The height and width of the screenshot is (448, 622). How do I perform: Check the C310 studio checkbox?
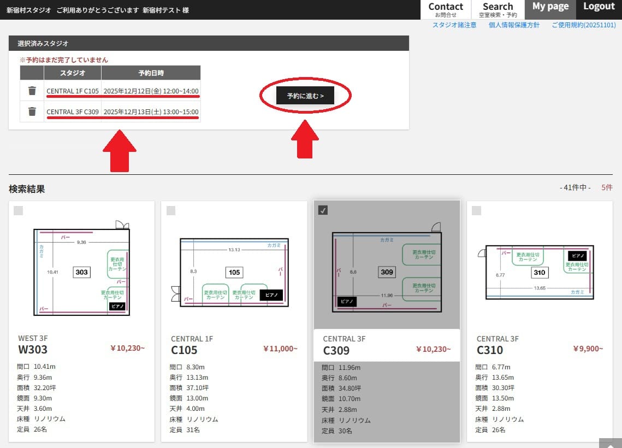tap(476, 210)
